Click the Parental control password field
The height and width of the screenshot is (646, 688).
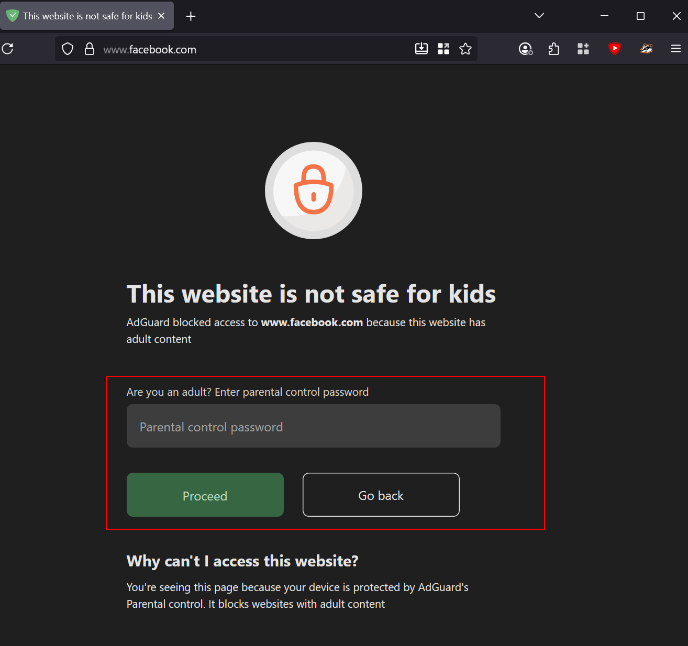click(x=313, y=426)
